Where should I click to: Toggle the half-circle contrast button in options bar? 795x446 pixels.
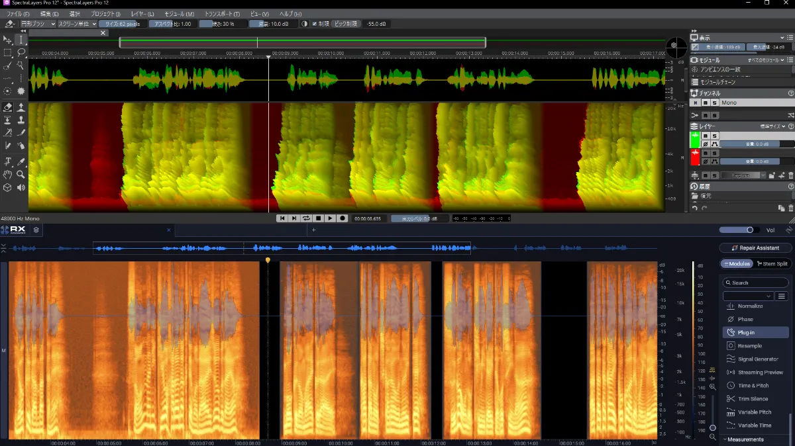304,24
